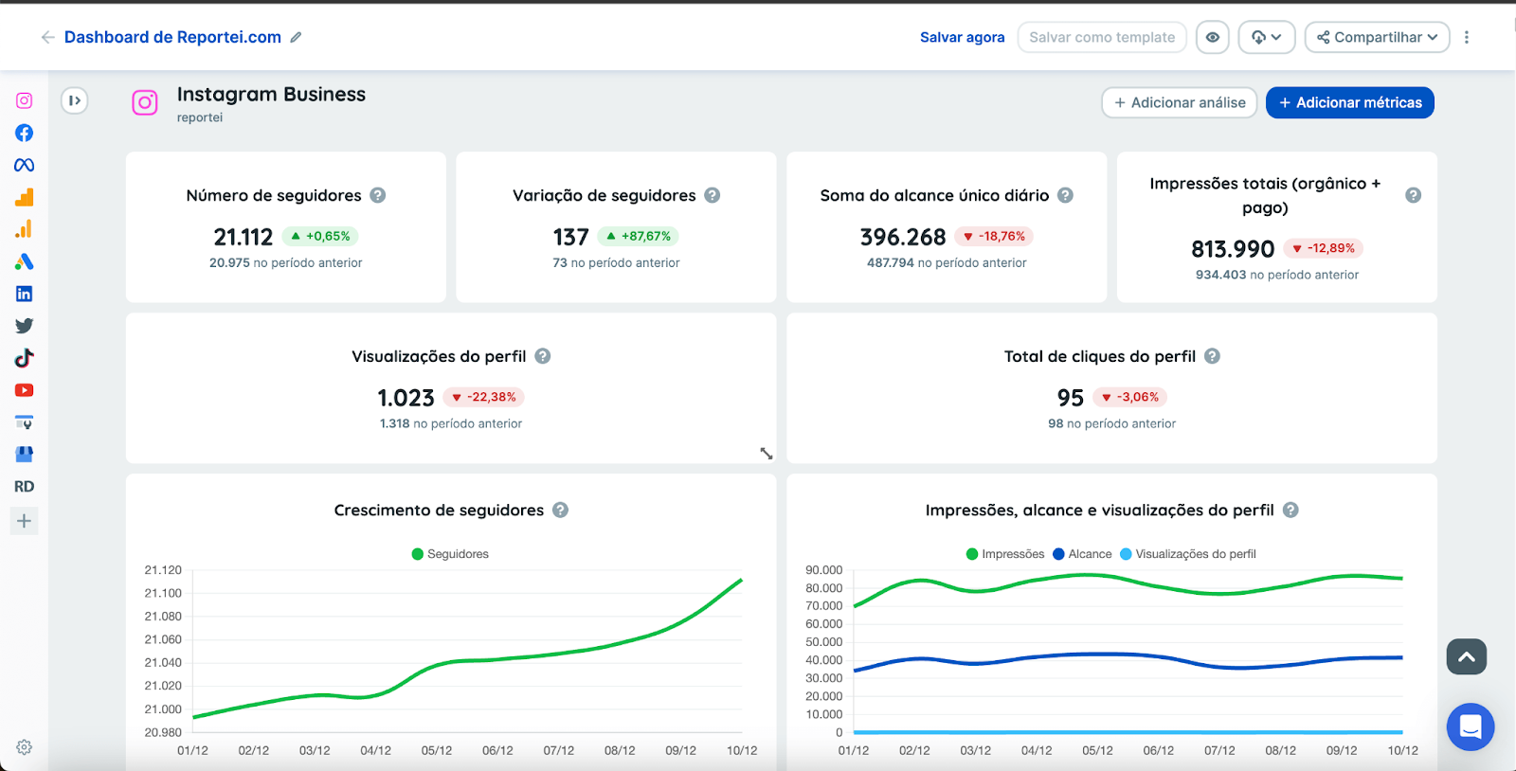Click the 396.268 reach value

(903, 237)
